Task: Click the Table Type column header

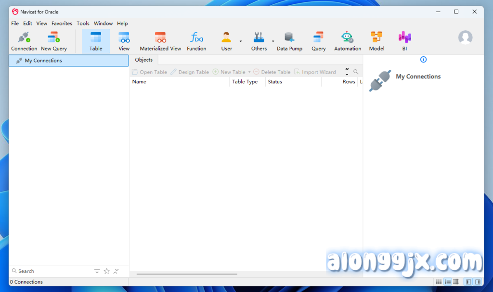Action: (x=245, y=82)
